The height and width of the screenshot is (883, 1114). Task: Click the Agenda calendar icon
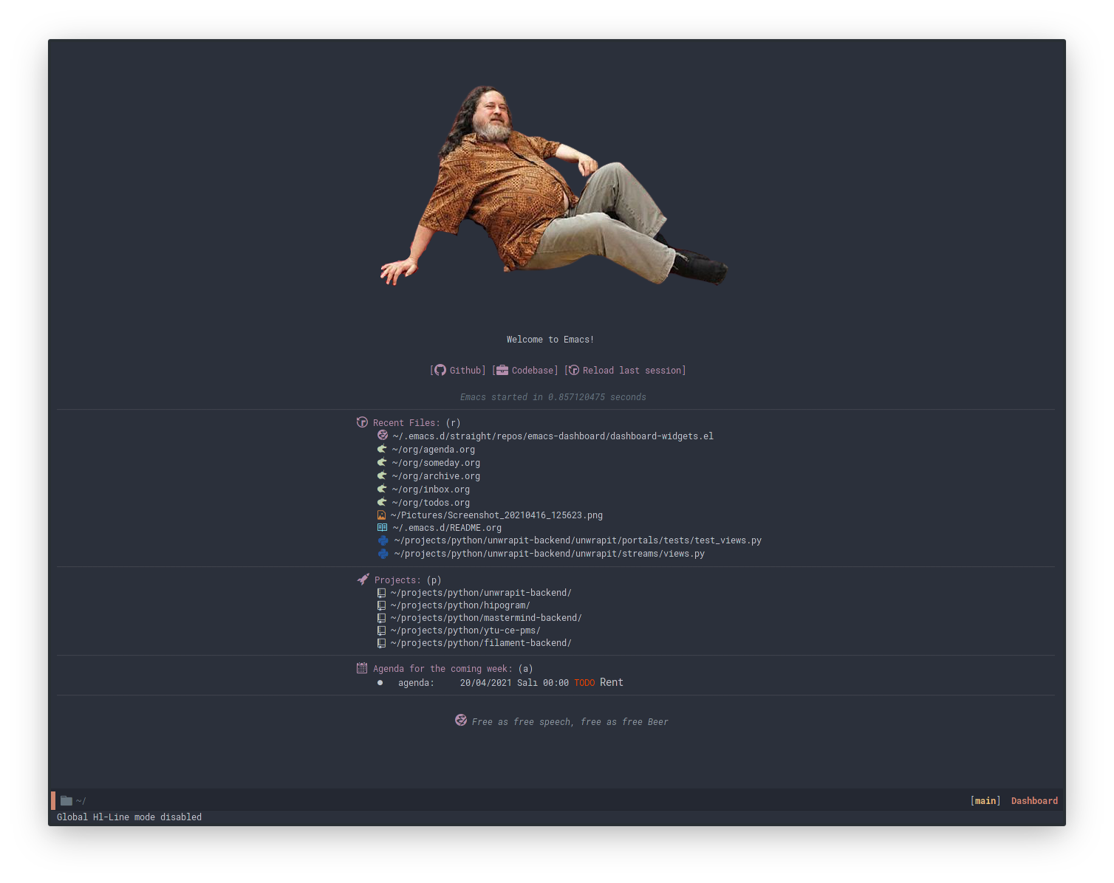point(362,668)
